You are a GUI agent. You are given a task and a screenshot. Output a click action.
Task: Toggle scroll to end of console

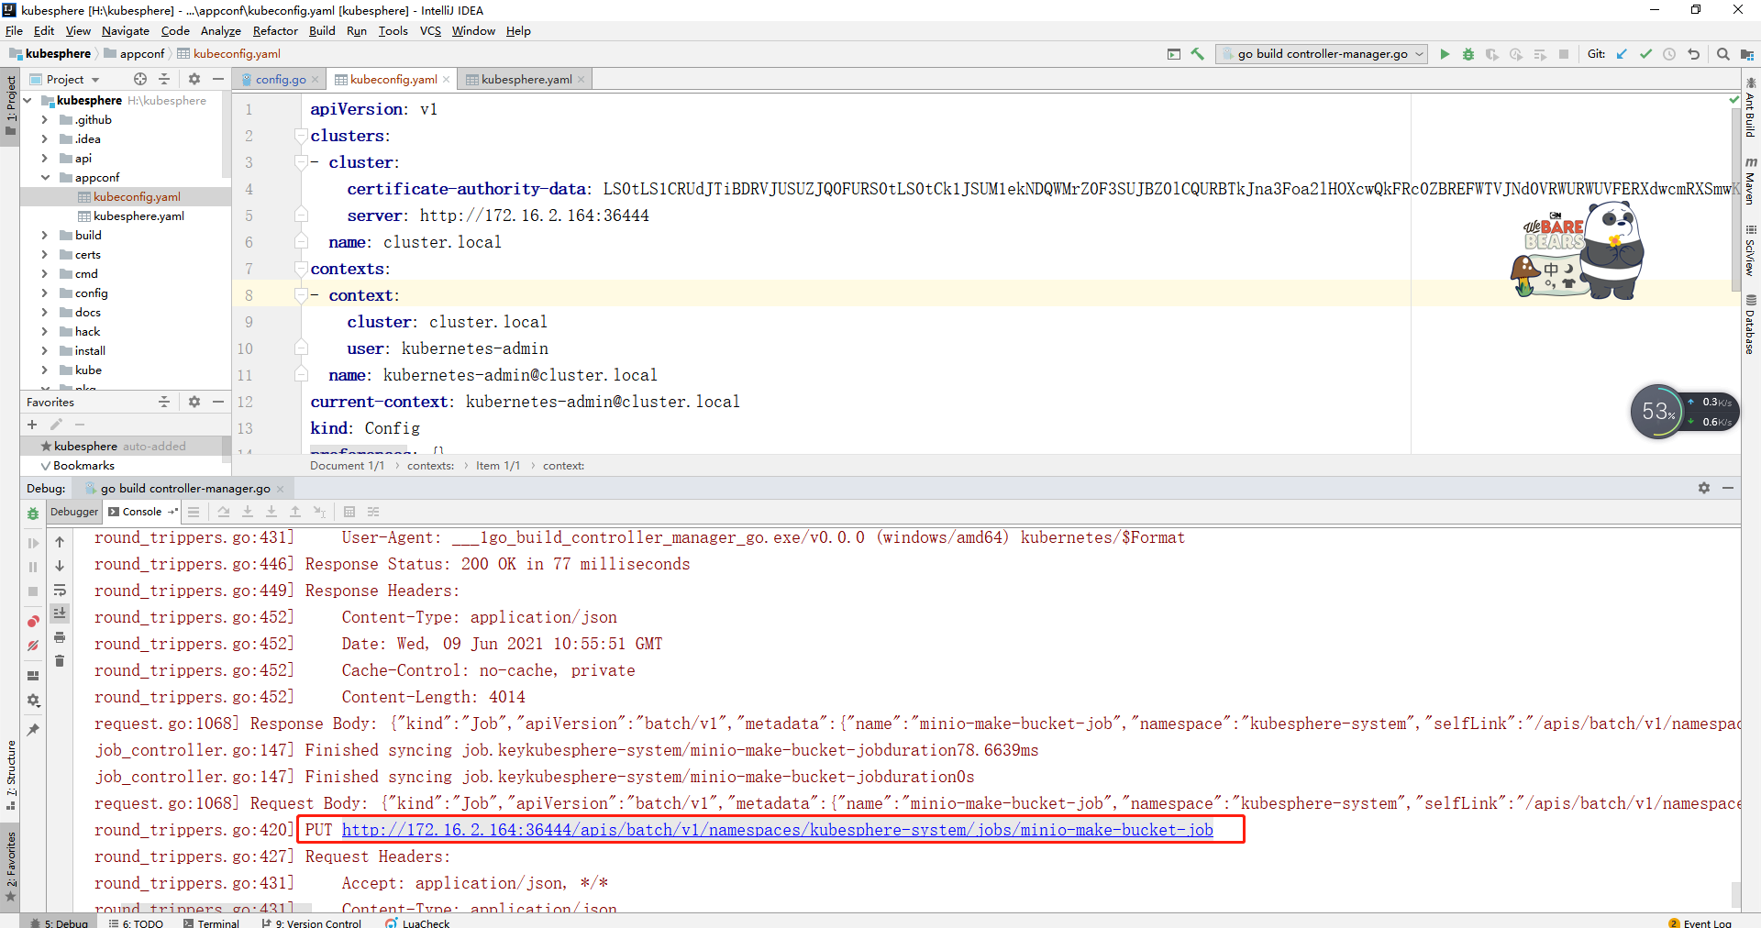click(60, 613)
